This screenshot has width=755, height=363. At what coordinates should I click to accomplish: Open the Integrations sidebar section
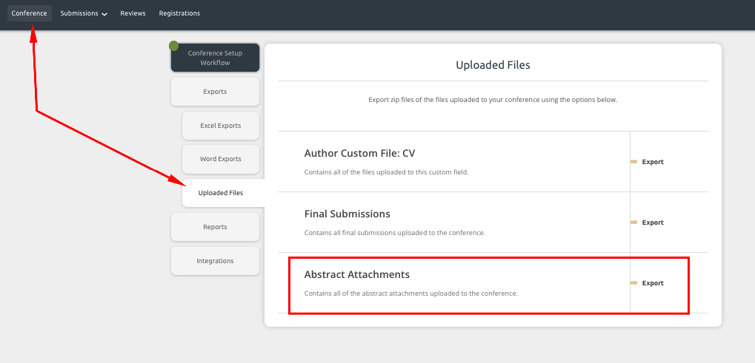[x=215, y=261]
